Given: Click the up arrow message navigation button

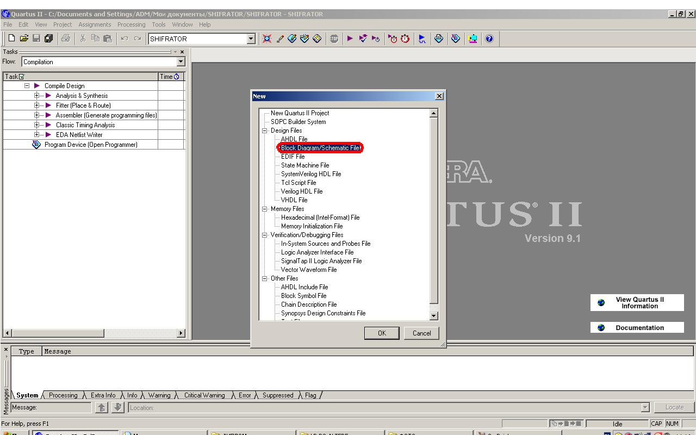Looking at the screenshot, I should coord(101,407).
